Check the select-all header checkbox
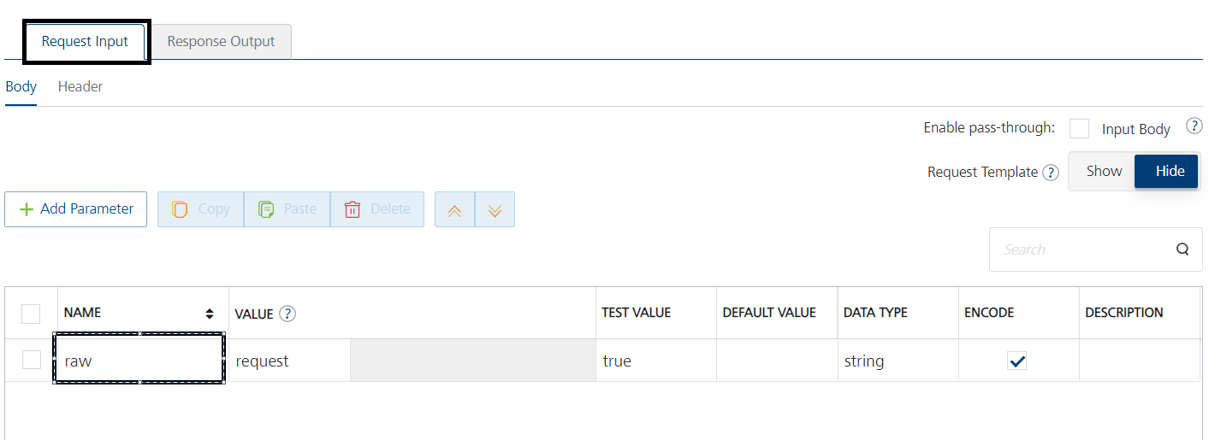This screenshot has width=1209, height=440. pyautogui.click(x=31, y=314)
